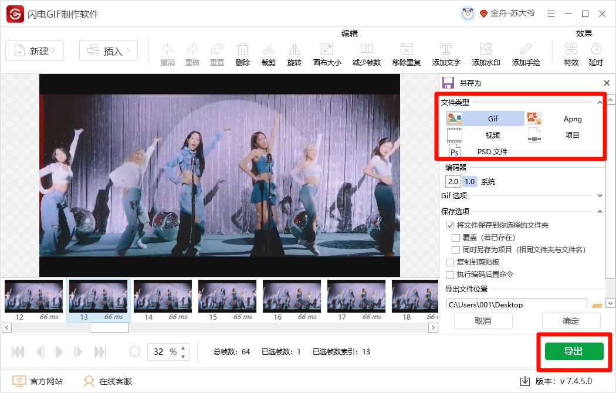Choose Gif file type
This screenshot has height=393, width=616.
485,118
